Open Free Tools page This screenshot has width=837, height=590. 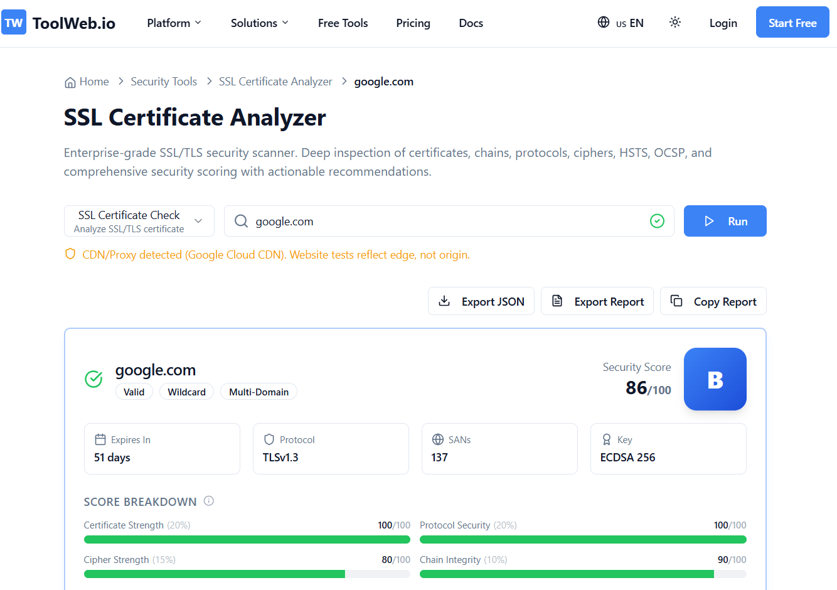[343, 23]
